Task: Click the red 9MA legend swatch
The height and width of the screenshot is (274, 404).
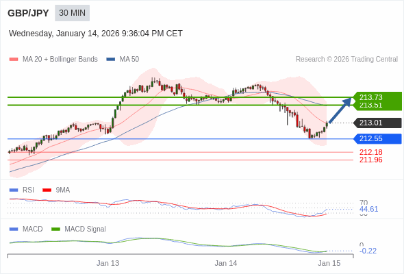Action: click(x=47, y=190)
